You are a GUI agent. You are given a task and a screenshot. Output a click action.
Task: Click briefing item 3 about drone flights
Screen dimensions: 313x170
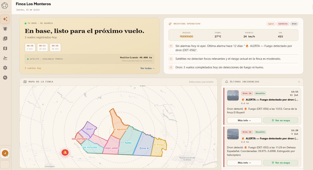pyautogui.click(x=233, y=68)
